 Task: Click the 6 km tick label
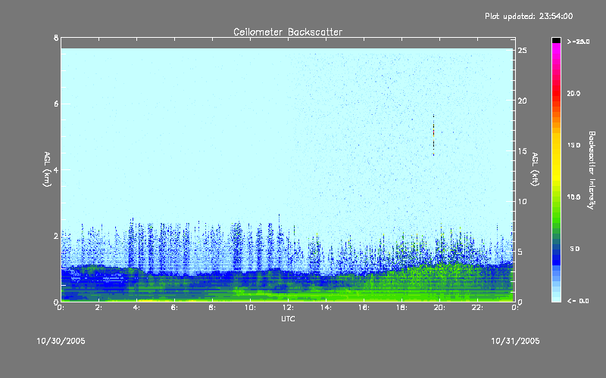pos(56,104)
